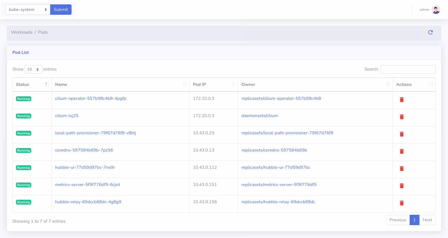
Task: Sort the table by Pod IP column
Action: point(213,85)
